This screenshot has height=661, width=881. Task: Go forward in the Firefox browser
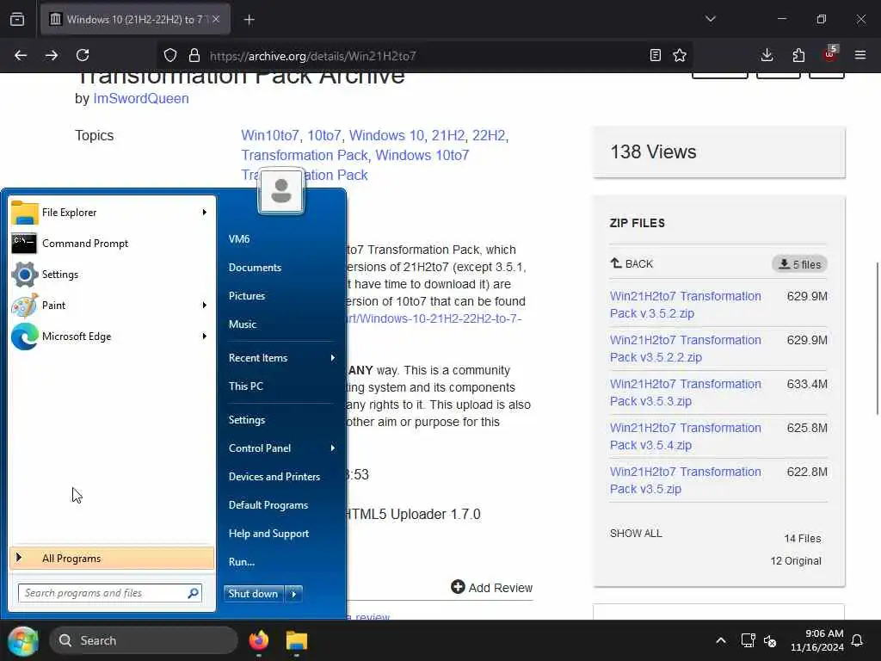pos(51,55)
